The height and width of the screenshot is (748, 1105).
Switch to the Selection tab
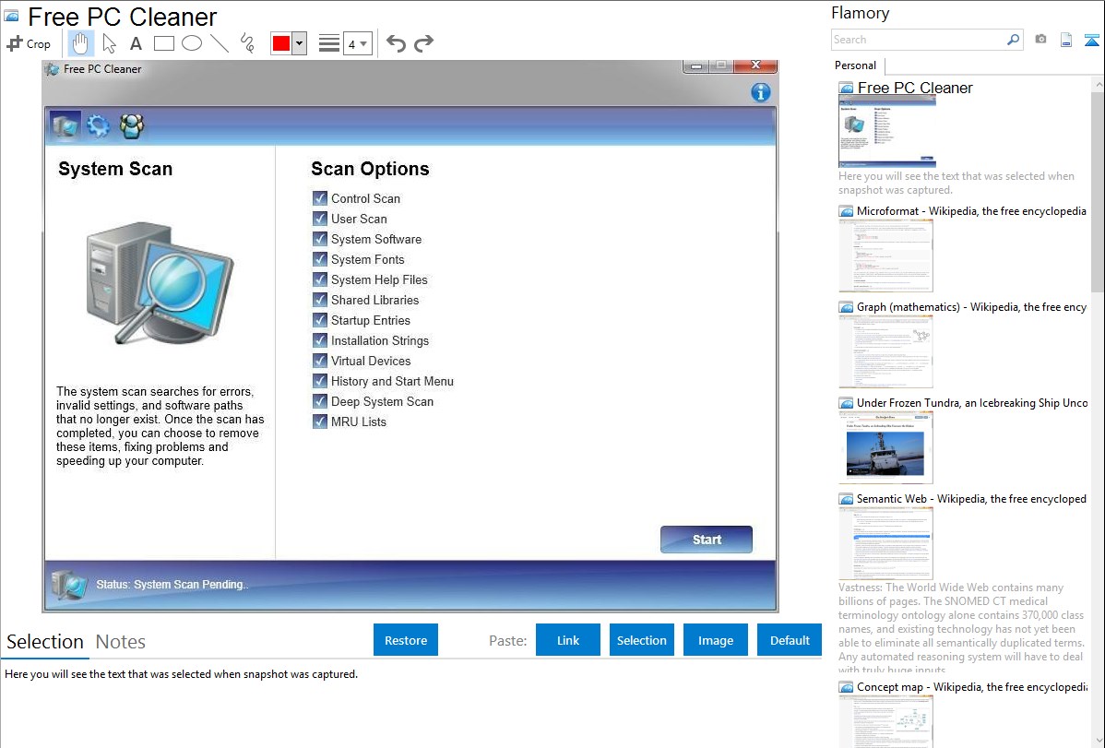(x=45, y=642)
